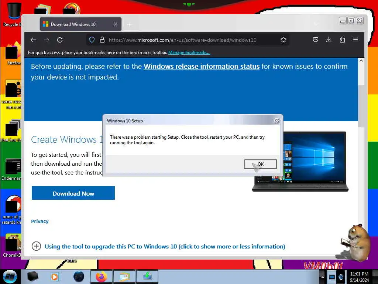Click the round blue tray icon
The image size is (378, 284).
coord(341,277)
